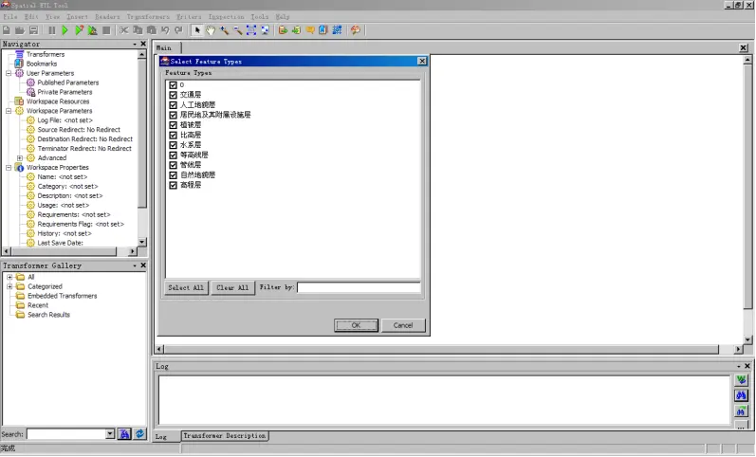
Task: Click the Stop translation square icon
Action: [106, 30]
